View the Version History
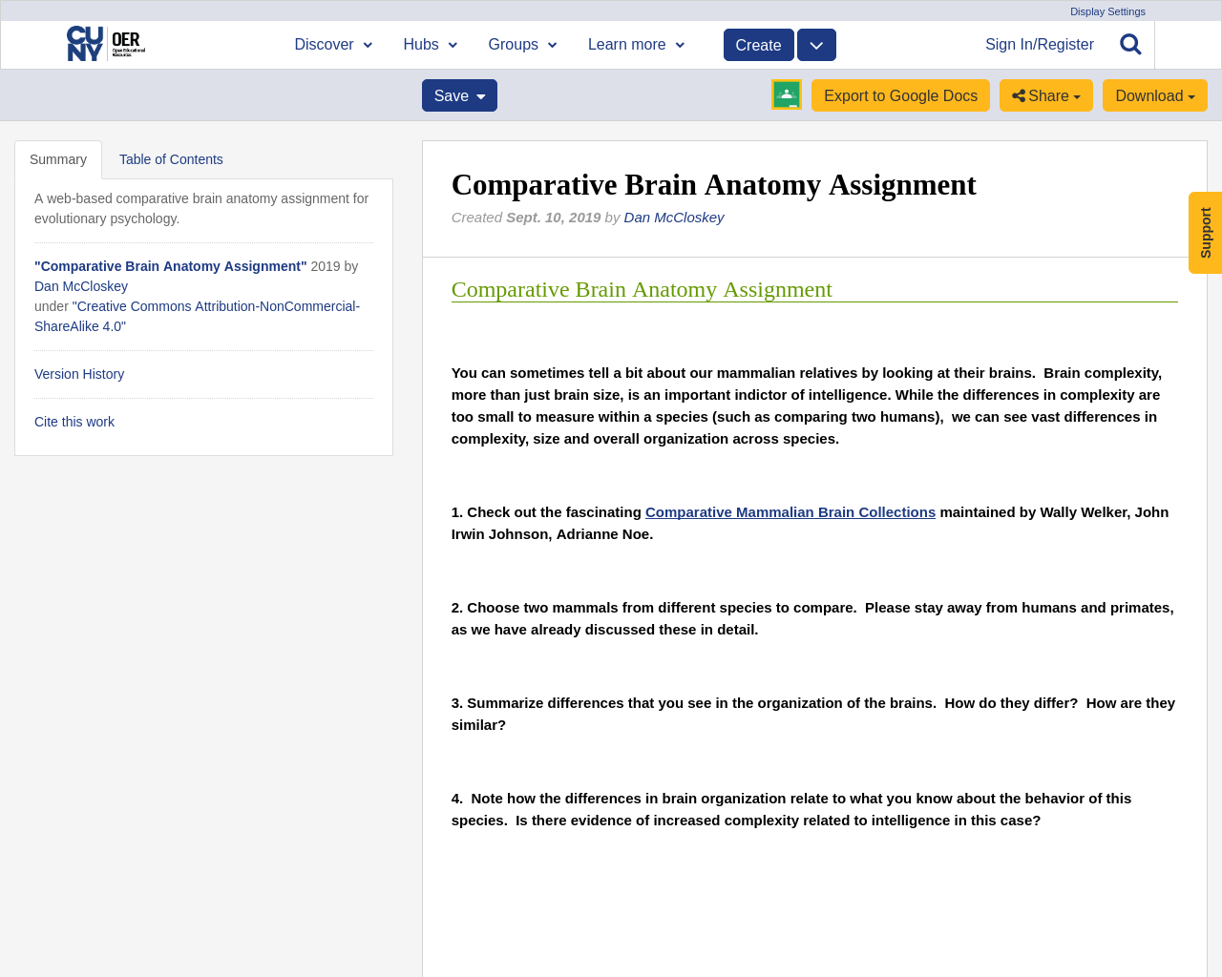1222x977 pixels. pos(79,372)
